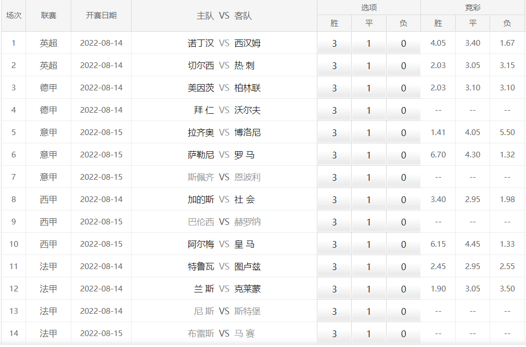Select draw 1 for 尼斯 vs 斯特堡

369,311
